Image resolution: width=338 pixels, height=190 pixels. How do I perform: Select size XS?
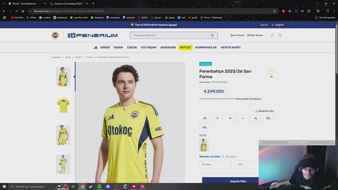(x=205, y=118)
